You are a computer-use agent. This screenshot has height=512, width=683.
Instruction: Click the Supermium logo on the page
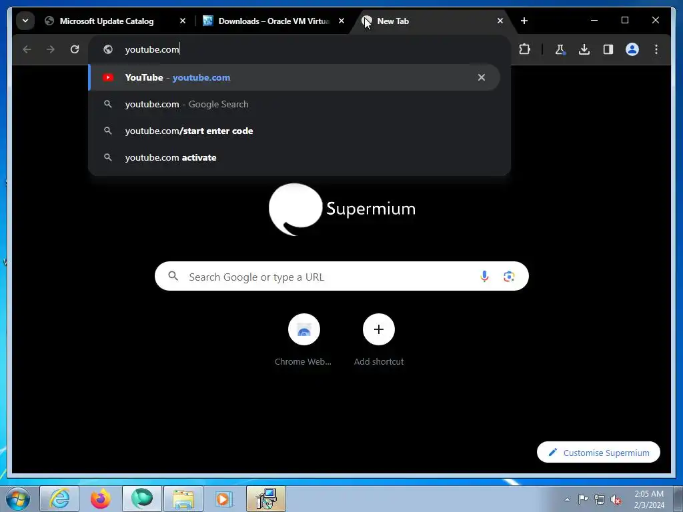click(342, 209)
